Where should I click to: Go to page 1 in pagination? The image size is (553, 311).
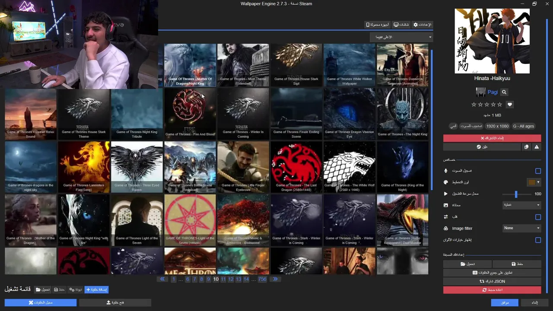(174, 279)
